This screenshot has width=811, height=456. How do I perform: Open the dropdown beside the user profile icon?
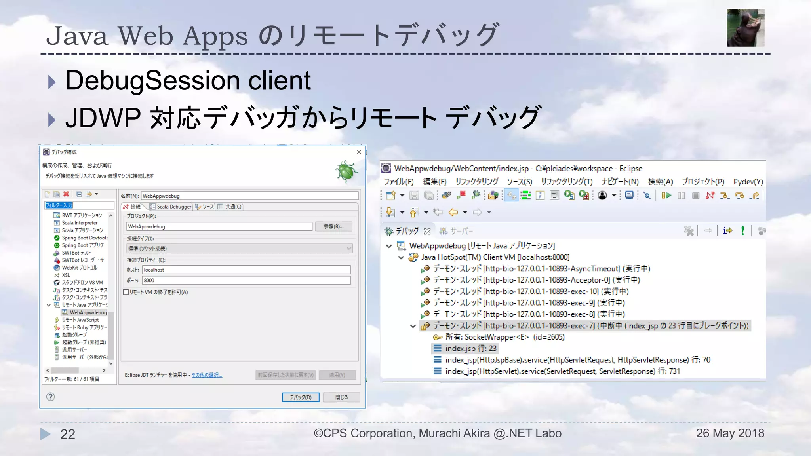(614, 195)
